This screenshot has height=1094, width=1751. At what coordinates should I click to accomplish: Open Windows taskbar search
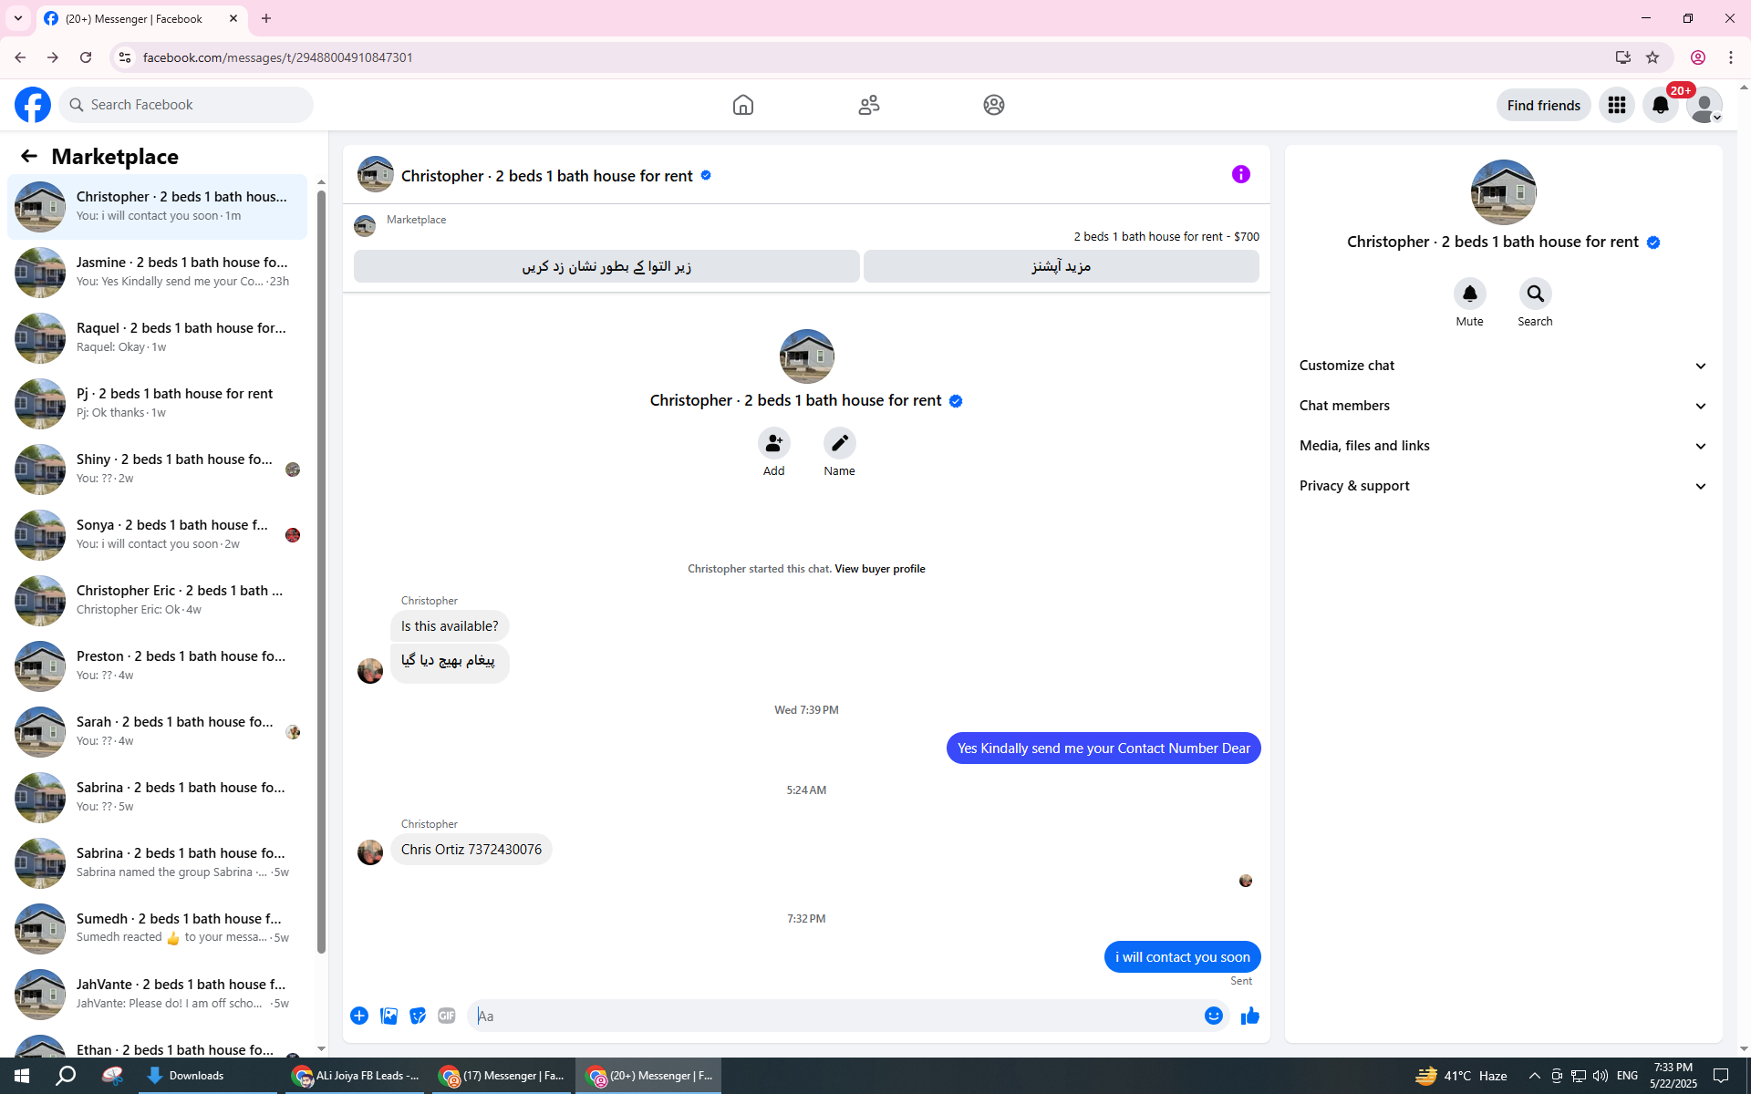click(66, 1076)
